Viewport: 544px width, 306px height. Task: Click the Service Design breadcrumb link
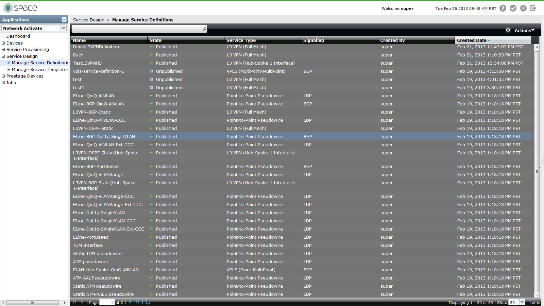coord(89,20)
